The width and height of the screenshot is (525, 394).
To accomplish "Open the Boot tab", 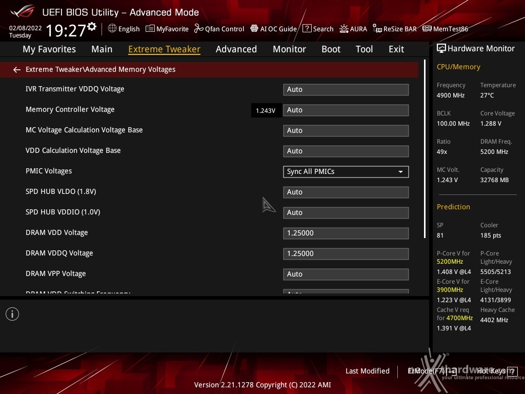I will point(331,49).
